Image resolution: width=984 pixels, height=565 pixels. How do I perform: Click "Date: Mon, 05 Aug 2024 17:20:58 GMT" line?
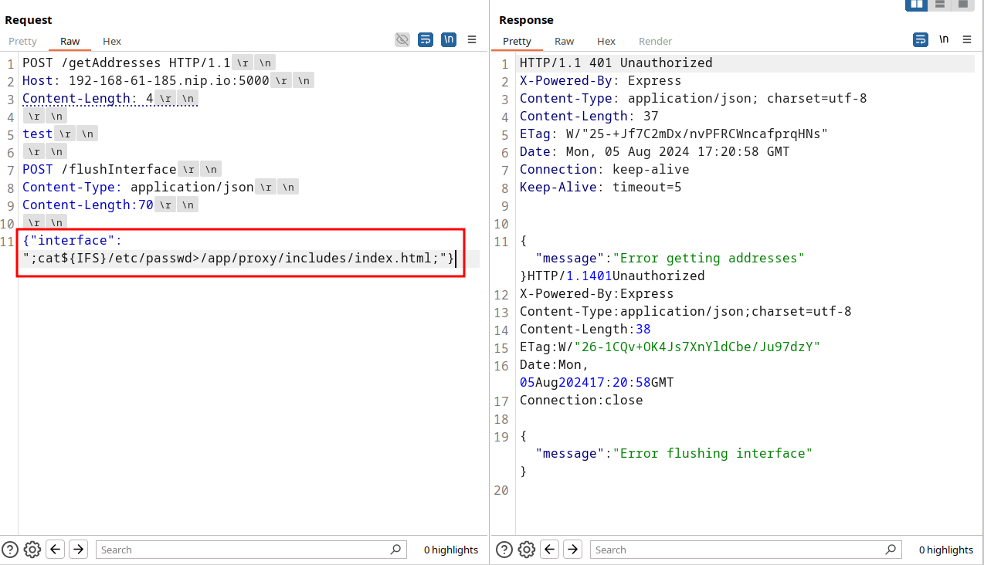click(655, 151)
